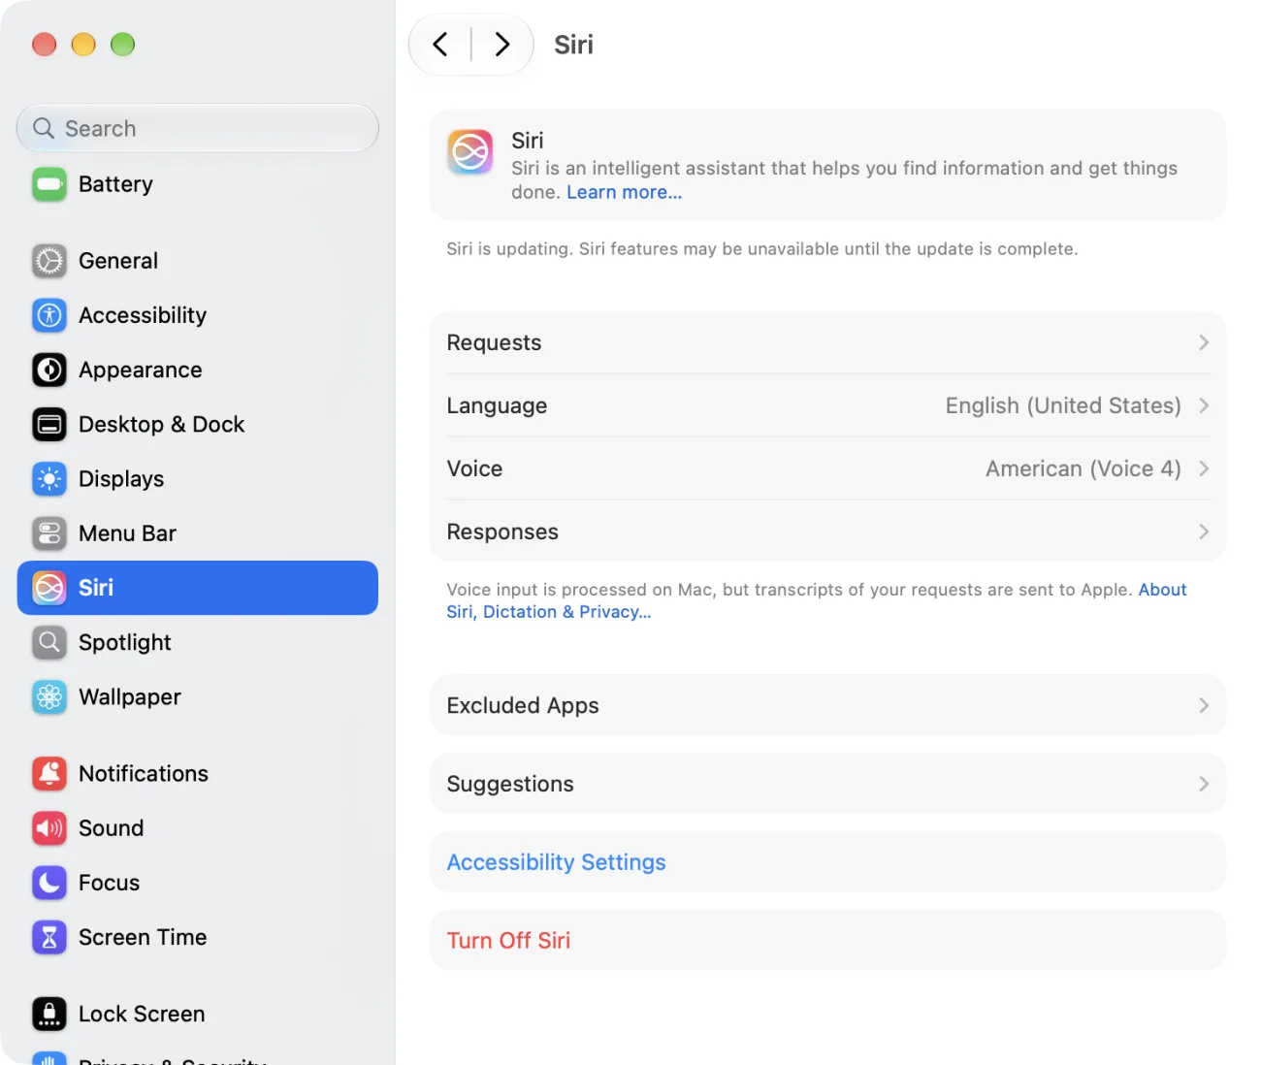Click the Learn more... link
Image resolution: width=1261 pixels, height=1065 pixels.
(624, 192)
